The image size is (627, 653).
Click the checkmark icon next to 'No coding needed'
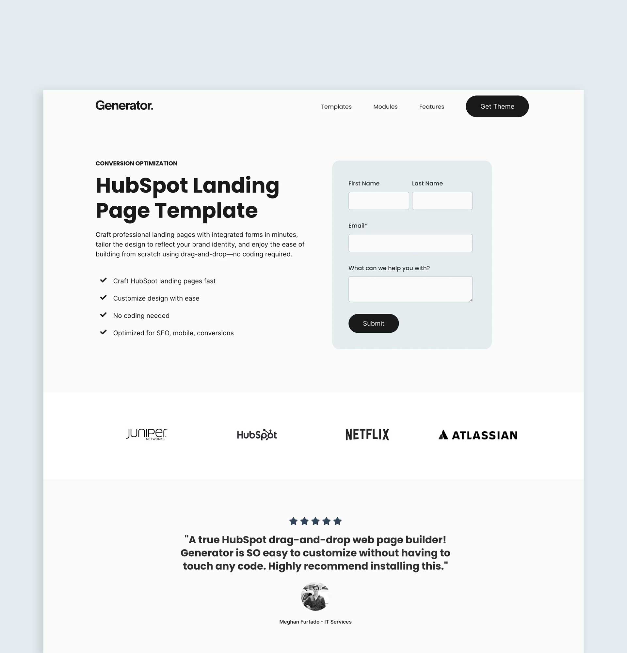coord(103,315)
